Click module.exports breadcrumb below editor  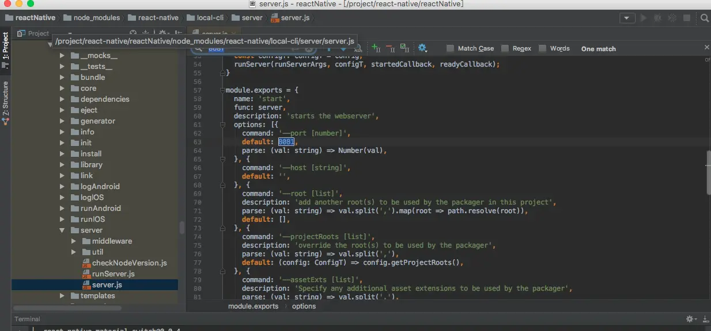tap(253, 306)
